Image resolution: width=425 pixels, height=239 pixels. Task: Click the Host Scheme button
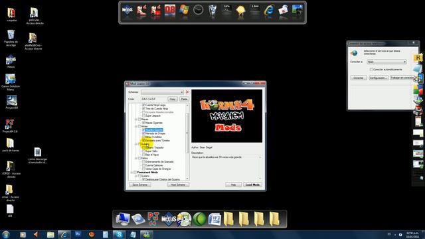click(178, 185)
